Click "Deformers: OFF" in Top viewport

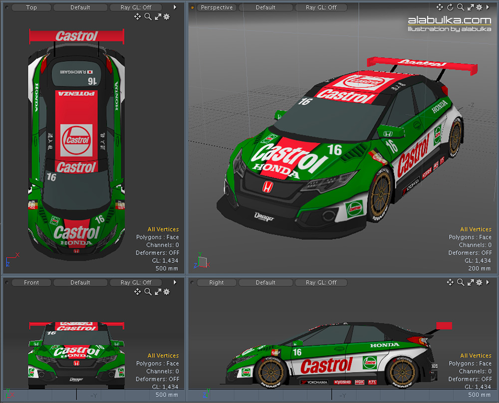tap(158, 253)
